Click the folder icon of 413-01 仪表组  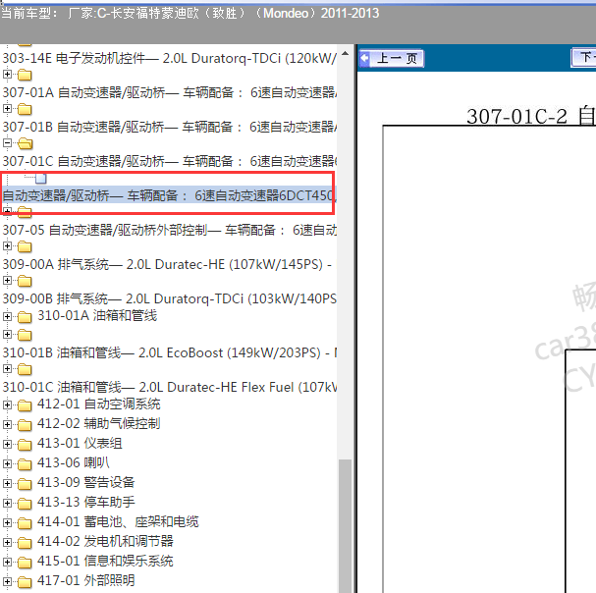pyautogui.click(x=25, y=445)
